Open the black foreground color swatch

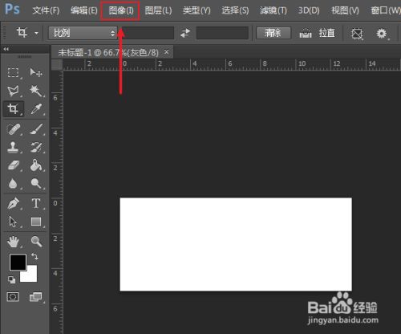coord(18,262)
